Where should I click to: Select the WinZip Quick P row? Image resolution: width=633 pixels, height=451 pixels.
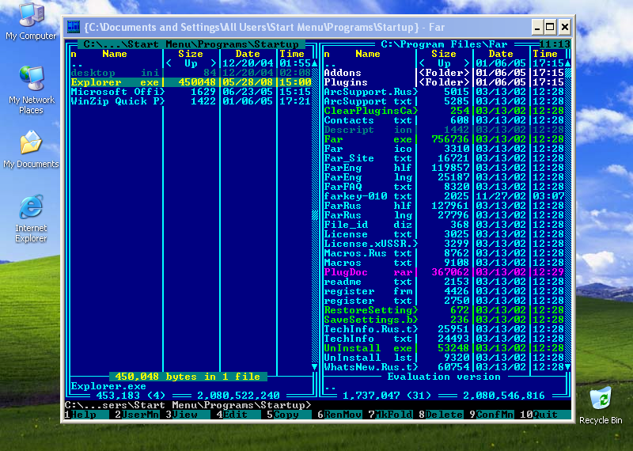click(191, 101)
